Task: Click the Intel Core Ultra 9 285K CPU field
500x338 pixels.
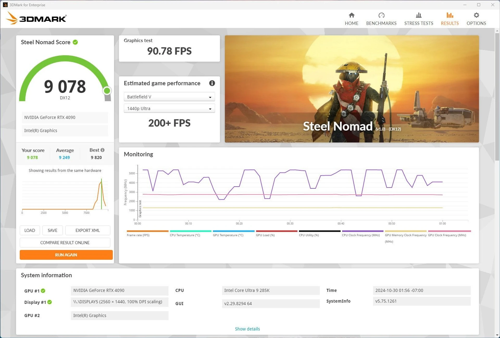Action: [x=271, y=290]
